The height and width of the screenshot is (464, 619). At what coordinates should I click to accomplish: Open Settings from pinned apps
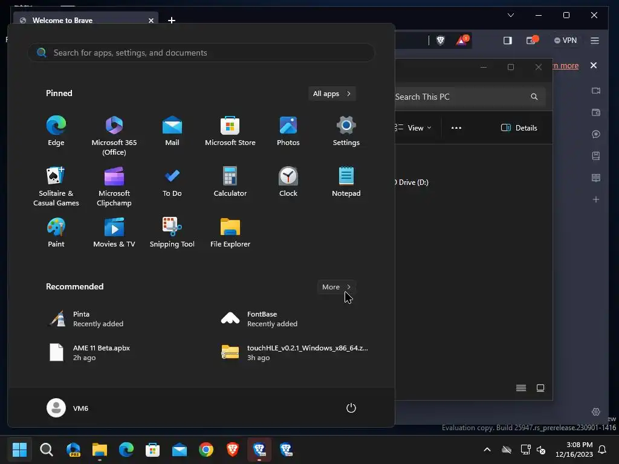(x=346, y=131)
